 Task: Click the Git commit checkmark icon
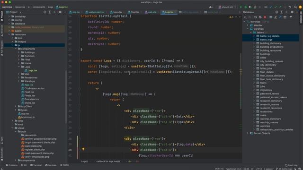276,7
